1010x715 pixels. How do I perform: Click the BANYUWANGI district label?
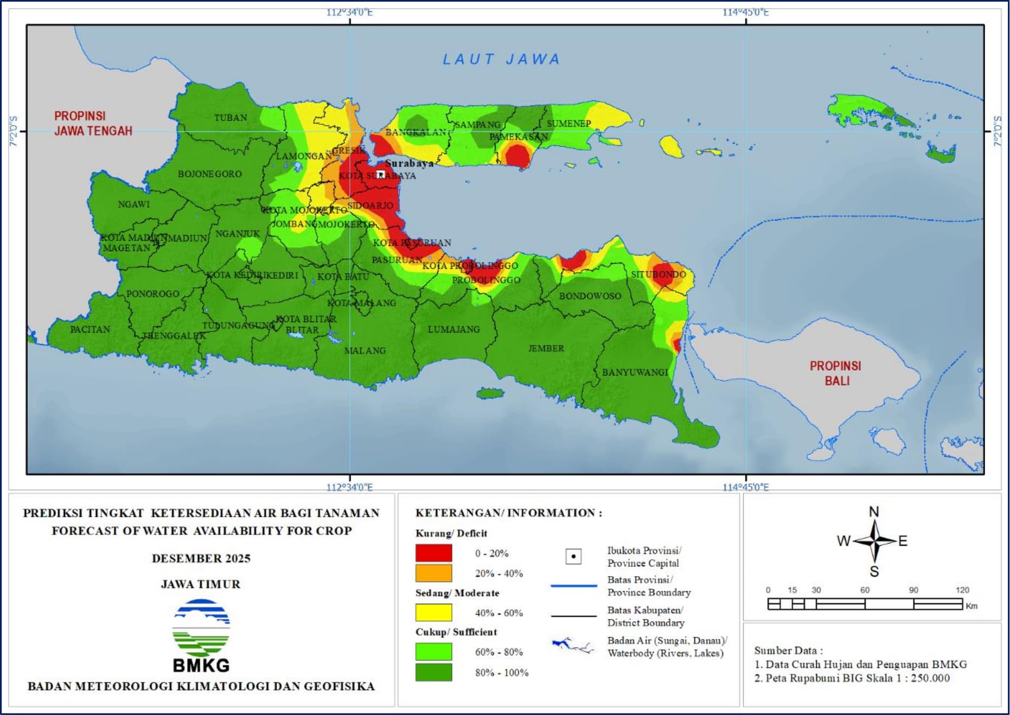coord(635,373)
